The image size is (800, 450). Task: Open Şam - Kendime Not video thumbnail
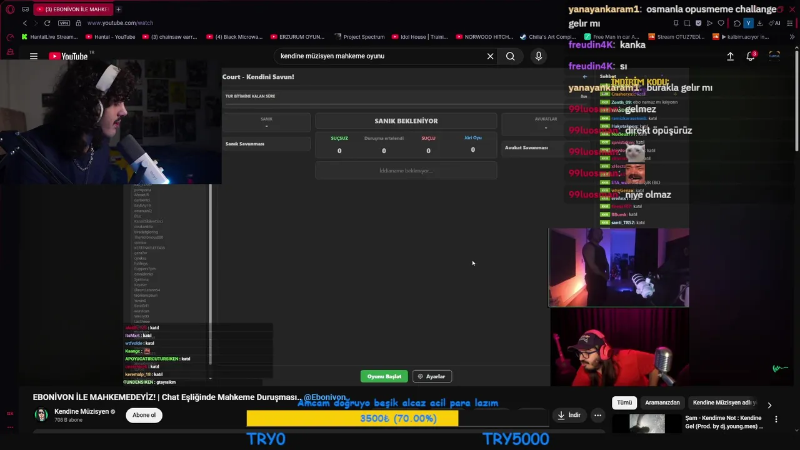coord(647,424)
